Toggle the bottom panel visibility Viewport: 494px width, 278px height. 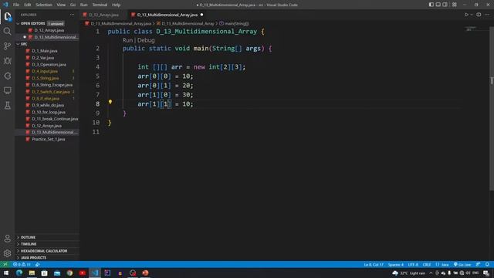[x=438, y=5]
